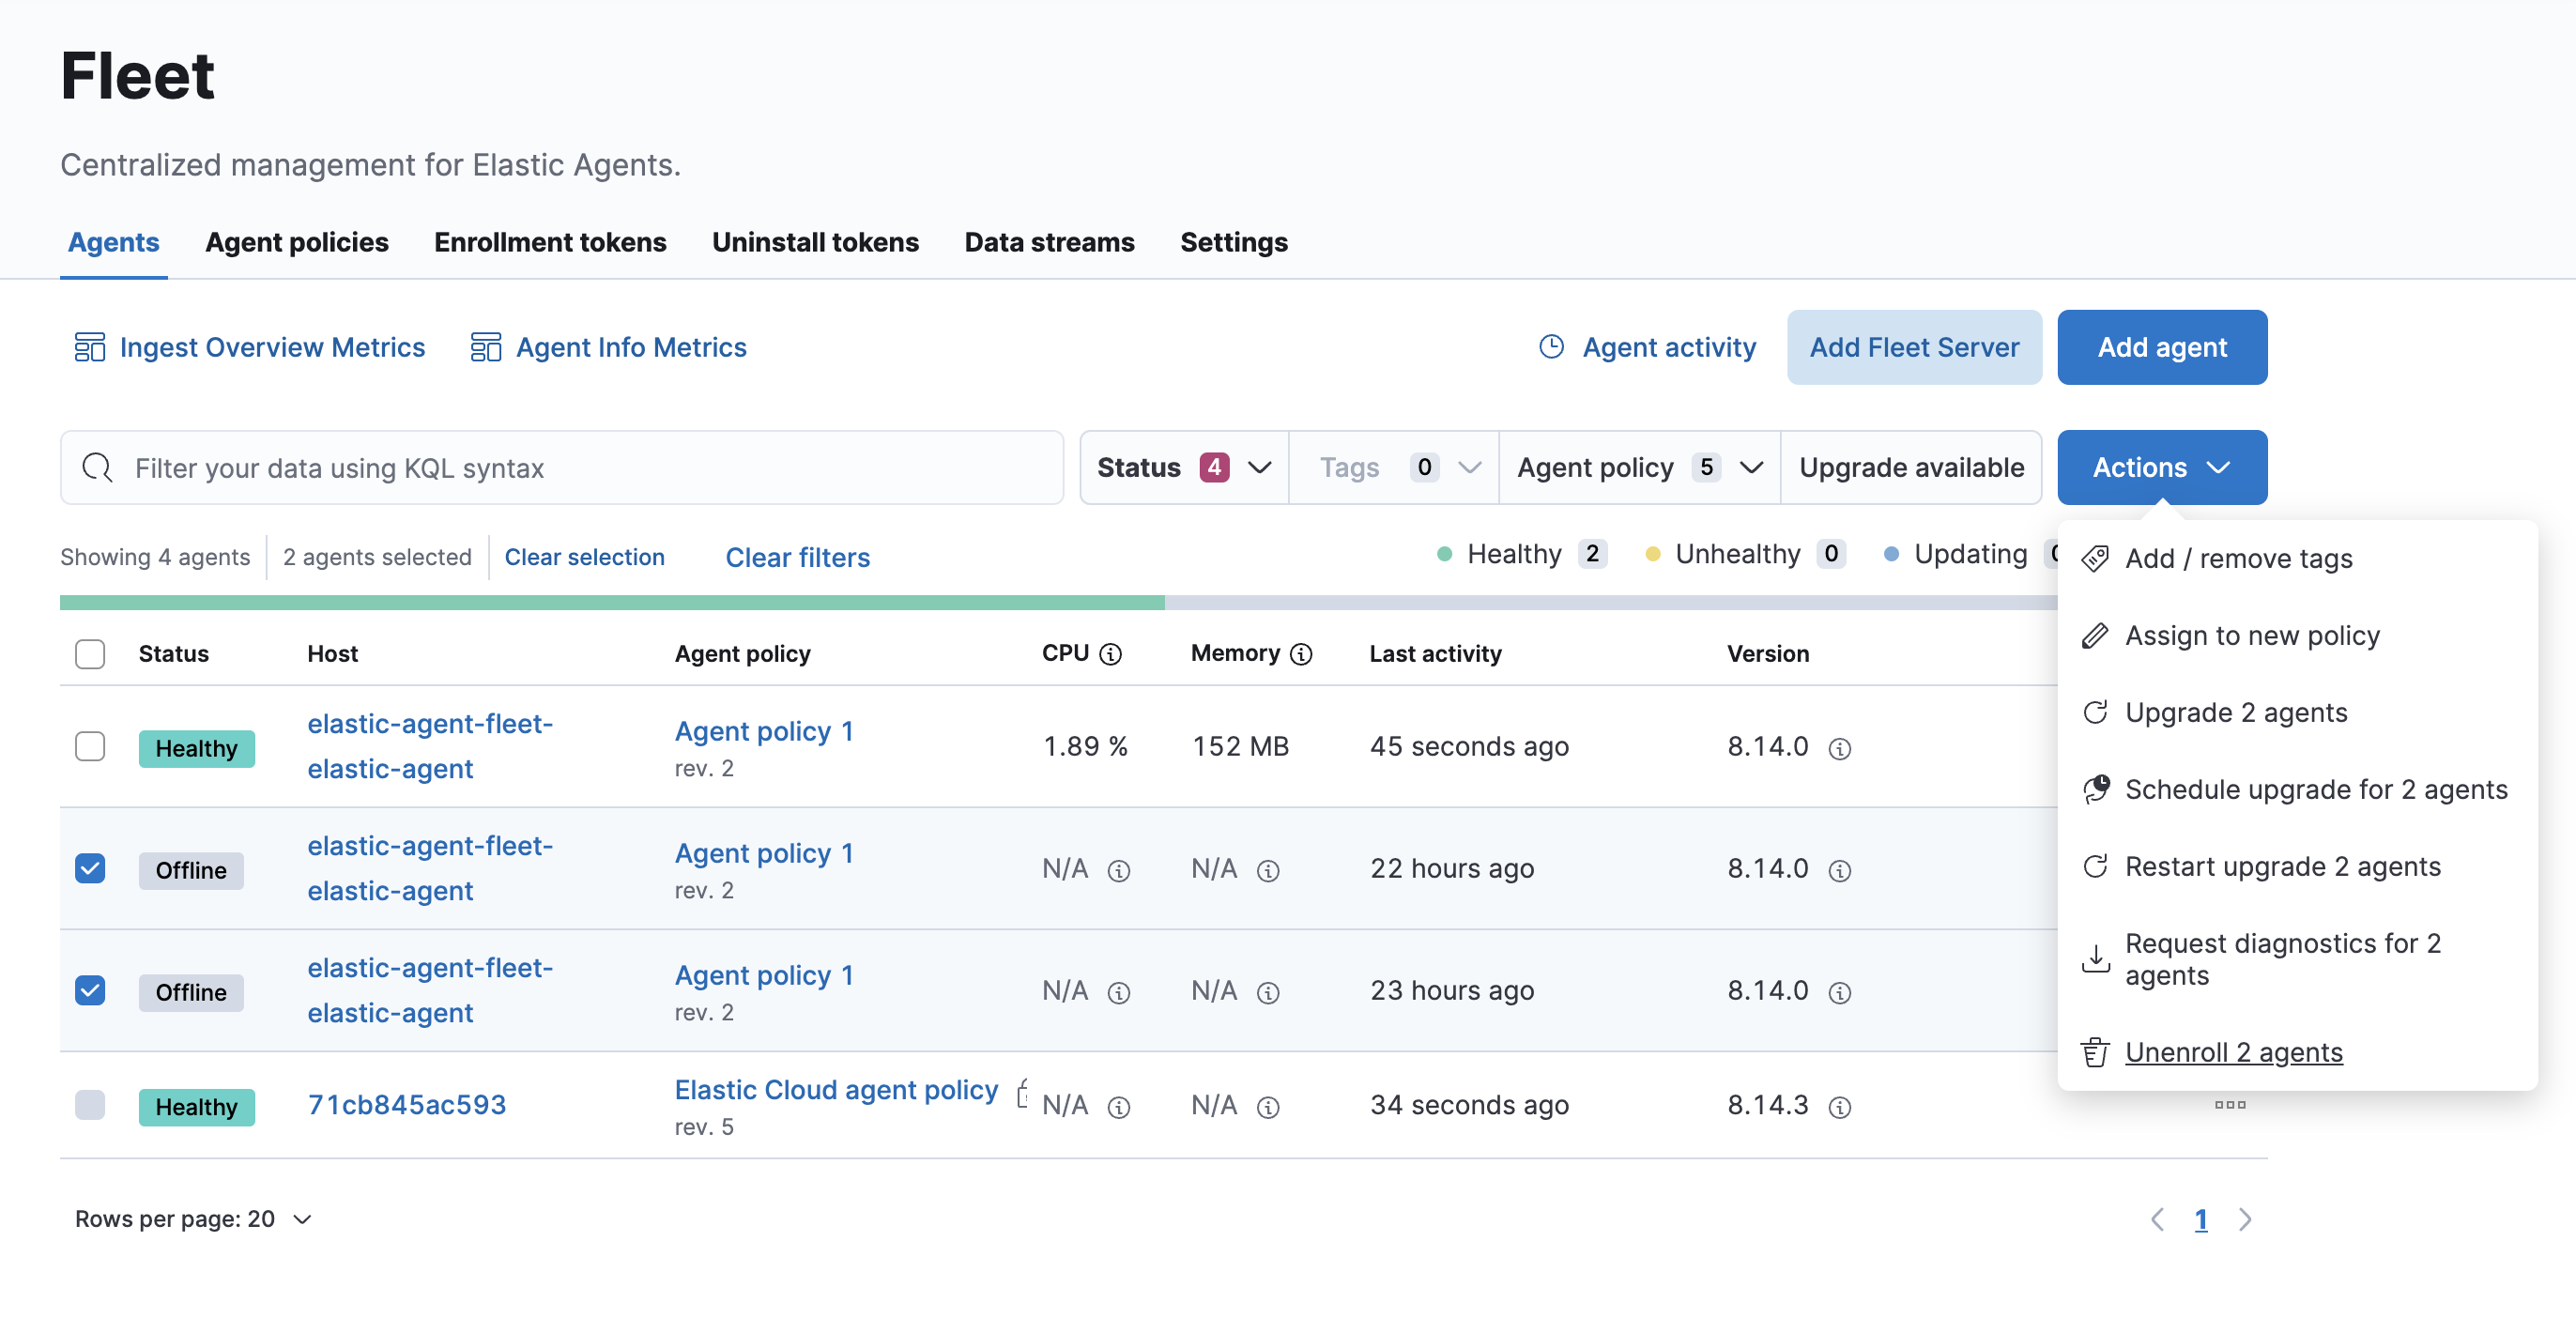Click the green agent status progress bar
This screenshot has height=1333, width=2576.
[612, 603]
